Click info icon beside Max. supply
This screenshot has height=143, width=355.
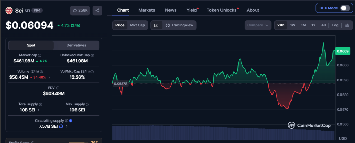click(87, 104)
